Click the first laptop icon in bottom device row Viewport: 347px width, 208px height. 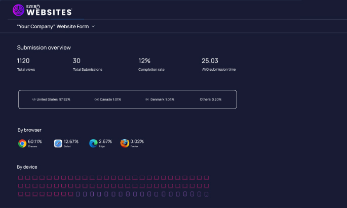pyautogui.click(x=21, y=194)
